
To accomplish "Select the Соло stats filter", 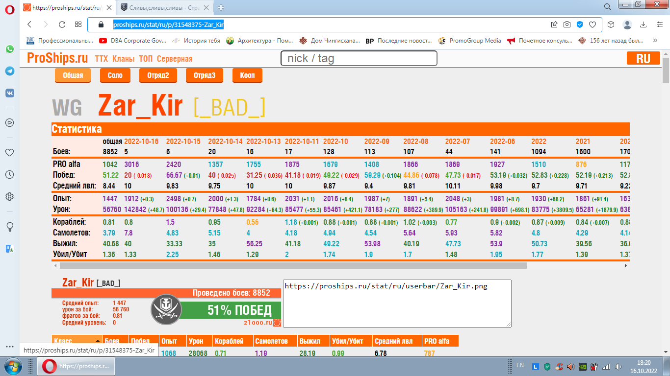I will (x=115, y=75).
